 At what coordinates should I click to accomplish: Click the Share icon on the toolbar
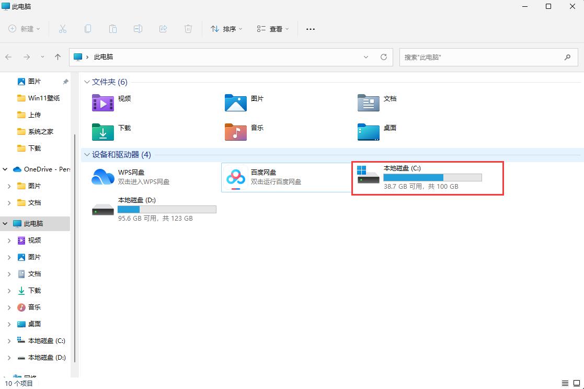pos(163,29)
